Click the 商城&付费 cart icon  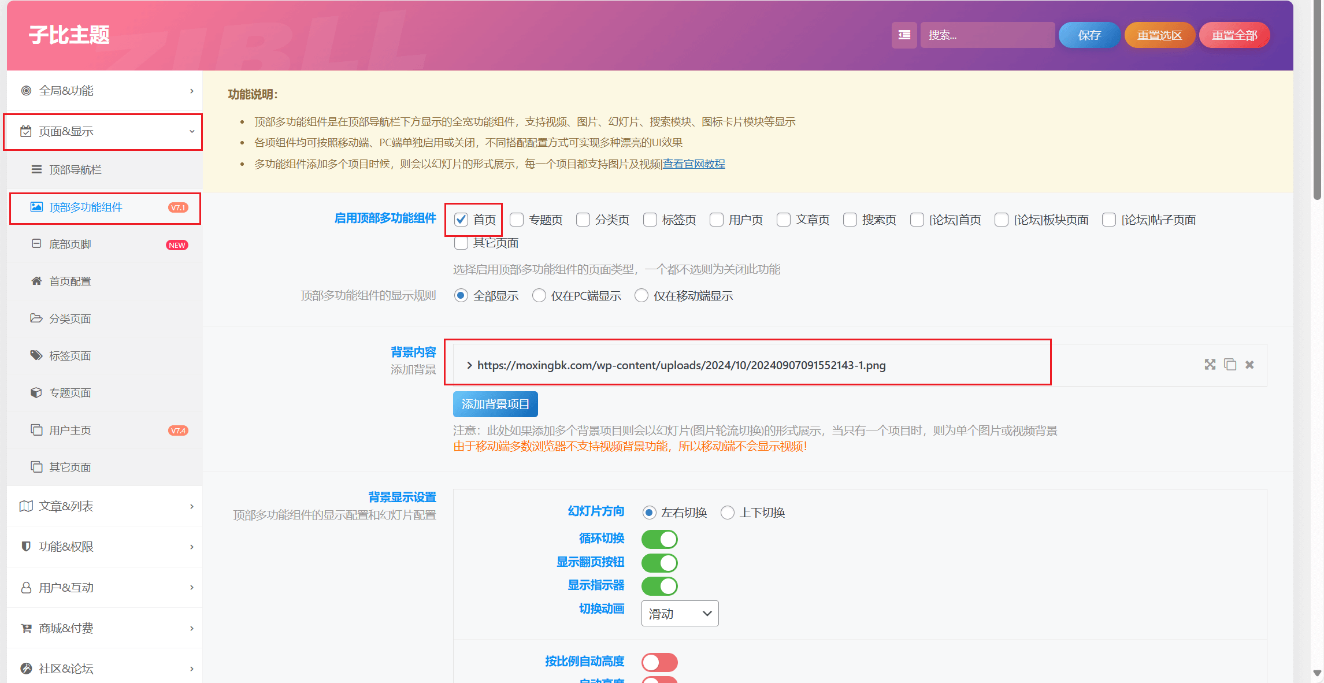[x=26, y=628]
